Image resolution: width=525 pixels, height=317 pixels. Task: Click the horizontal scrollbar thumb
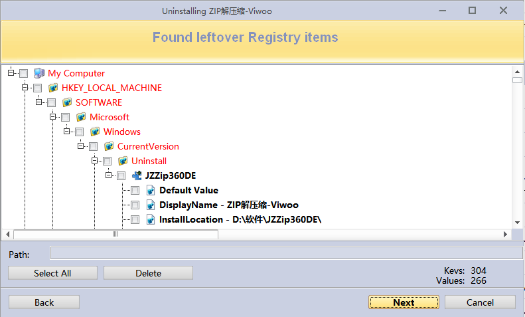click(115, 234)
